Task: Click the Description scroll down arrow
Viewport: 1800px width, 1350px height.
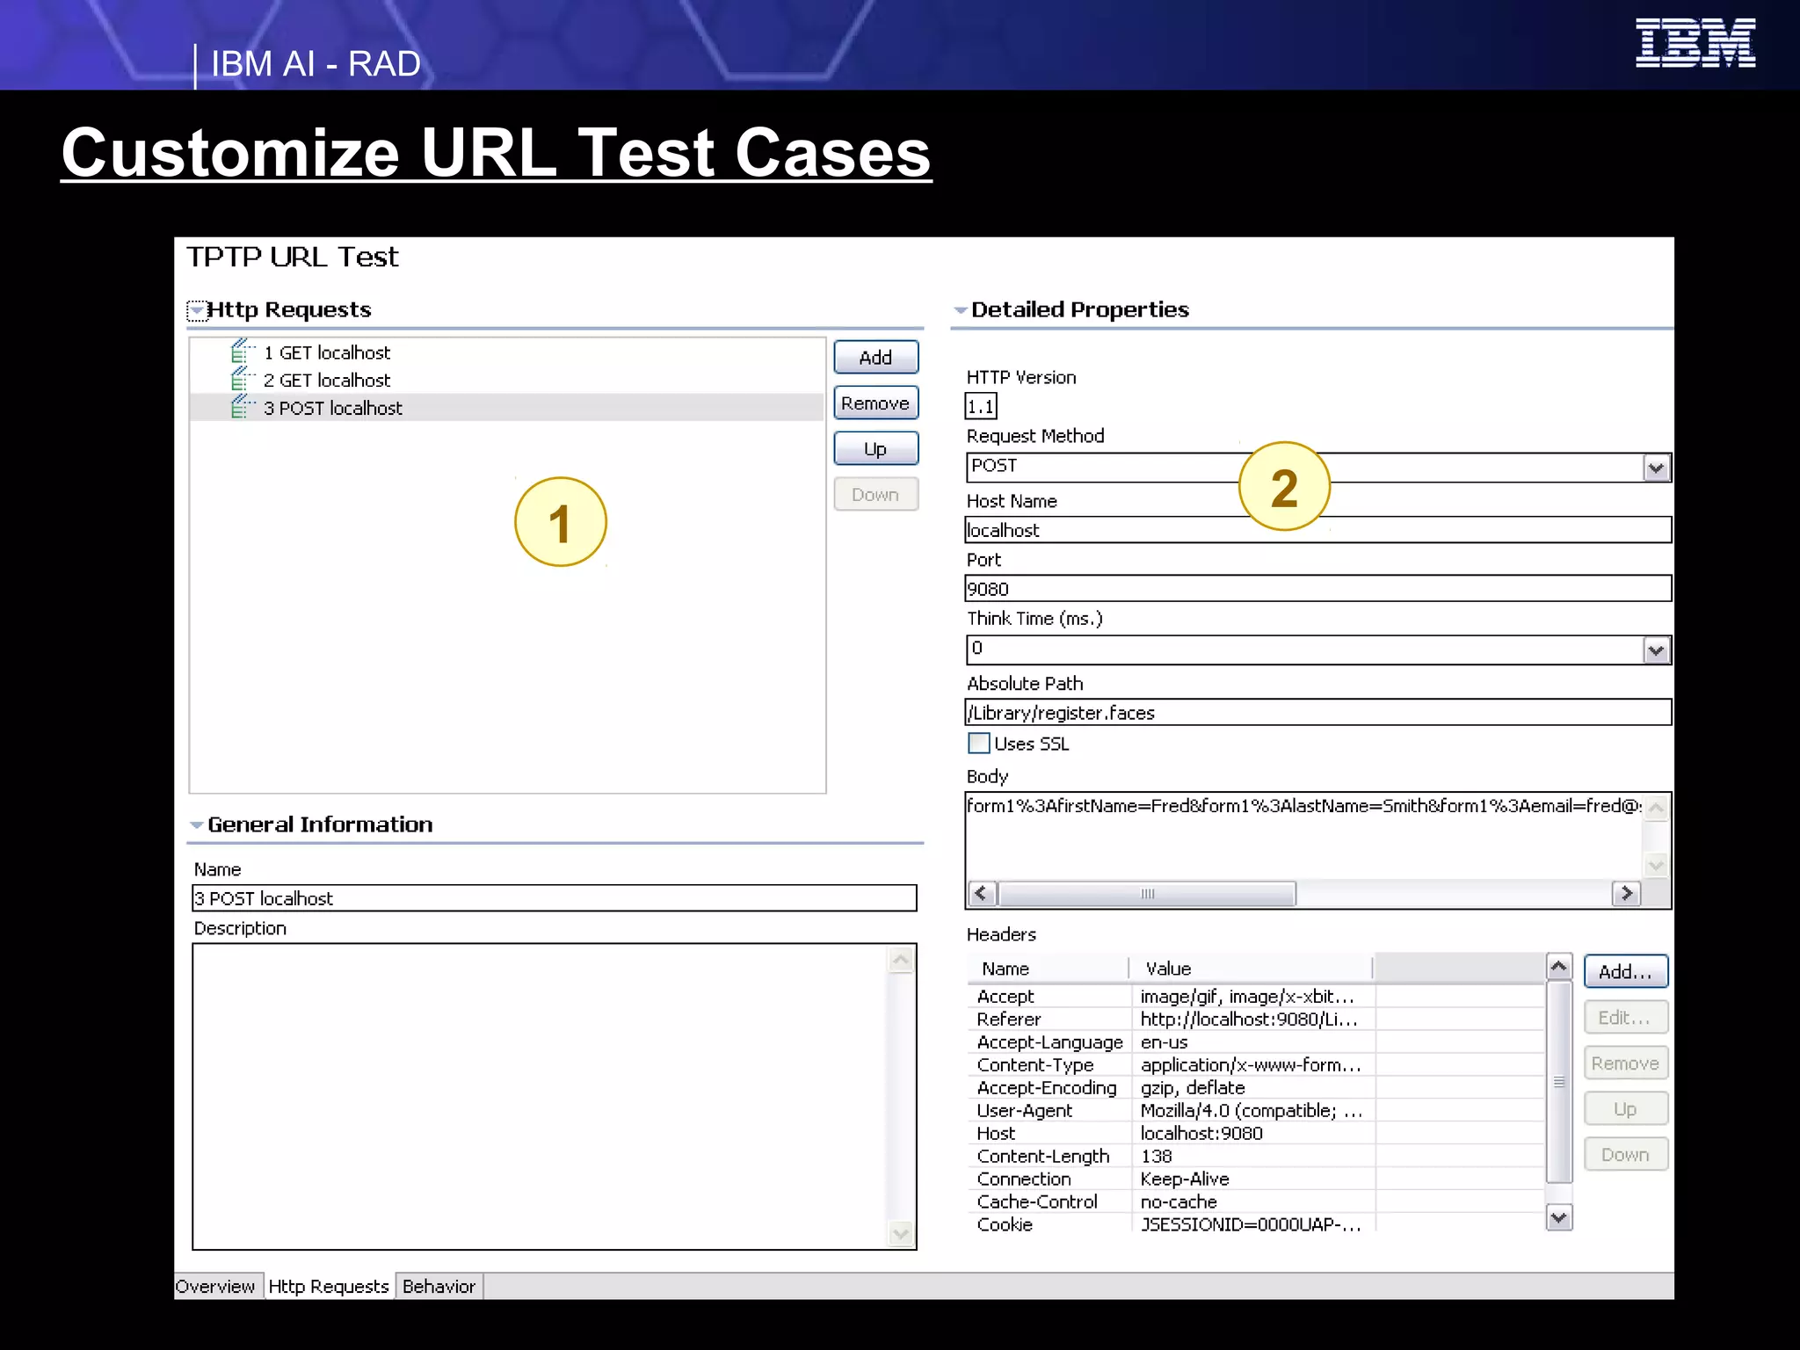Action: pyautogui.click(x=901, y=1234)
